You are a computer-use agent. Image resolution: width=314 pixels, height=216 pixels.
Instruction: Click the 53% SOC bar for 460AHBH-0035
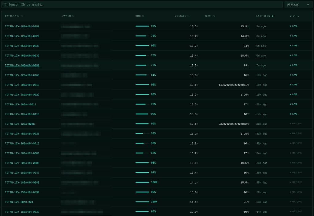pos(142,133)
